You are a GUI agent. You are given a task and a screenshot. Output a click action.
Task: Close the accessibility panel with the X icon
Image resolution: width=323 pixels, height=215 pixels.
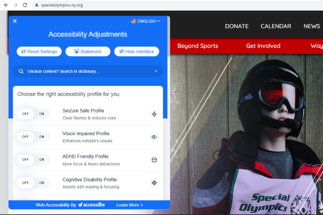pyautogui.click(x=15, y=21)
